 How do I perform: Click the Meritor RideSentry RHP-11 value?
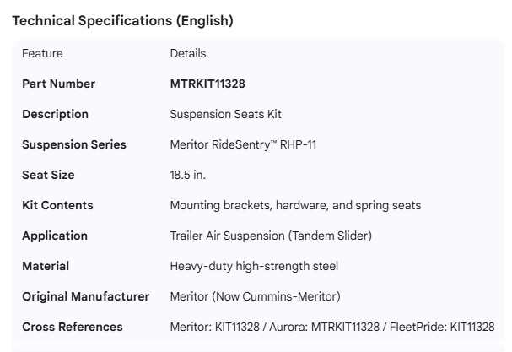[x=243, y=144]
